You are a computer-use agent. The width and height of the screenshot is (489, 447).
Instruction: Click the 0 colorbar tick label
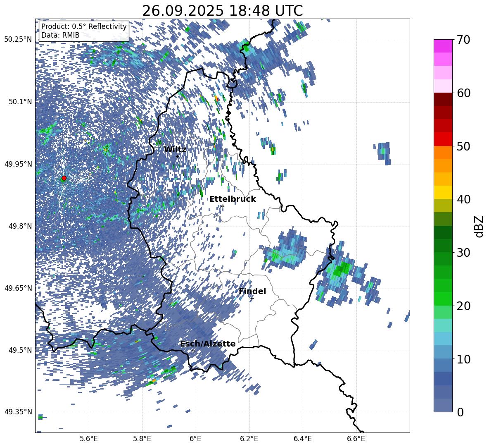(461, 412)
